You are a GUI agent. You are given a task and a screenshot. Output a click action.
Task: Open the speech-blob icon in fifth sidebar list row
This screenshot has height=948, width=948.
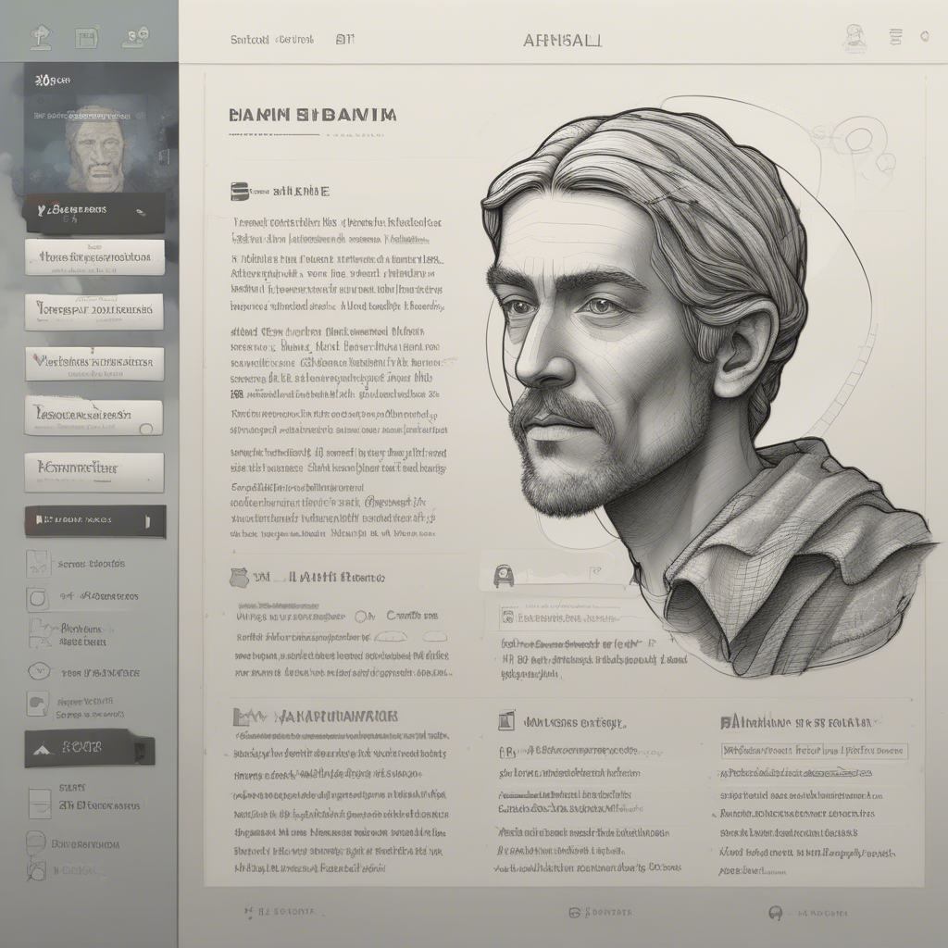(x=37, y=704)
